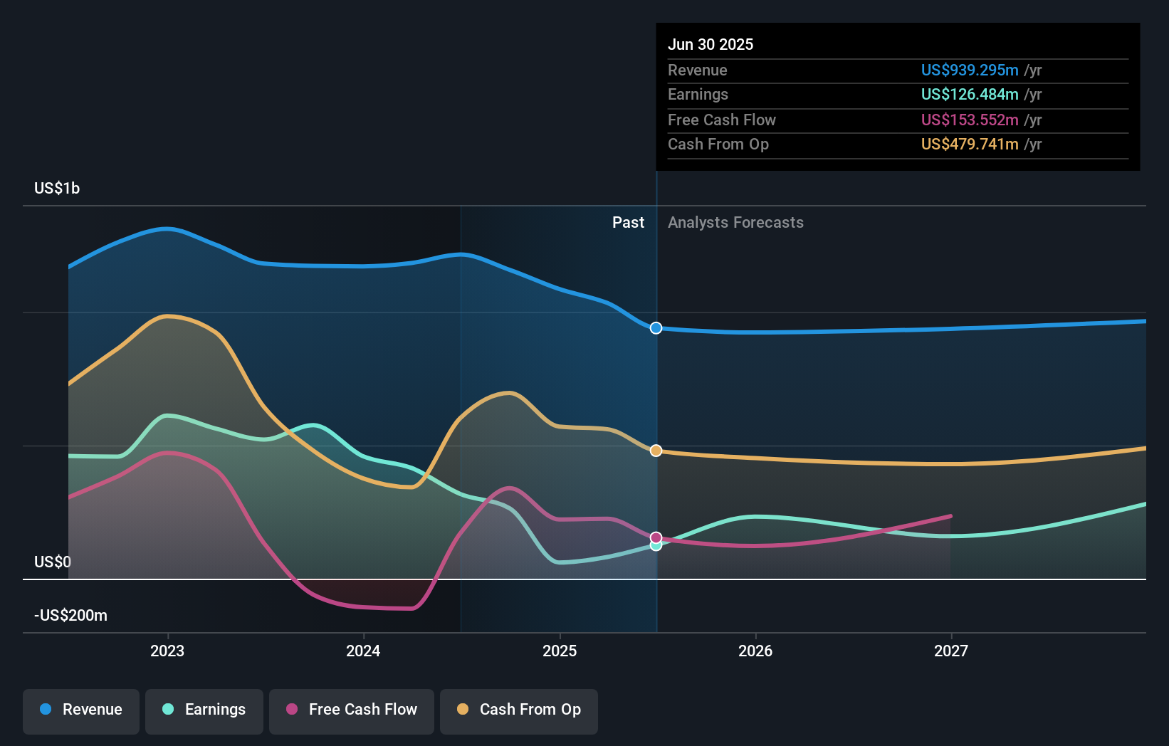Screen dimensions: 1169x746
Task: Click the teal Earnings legend dot
Action: [x=167, y=709]
